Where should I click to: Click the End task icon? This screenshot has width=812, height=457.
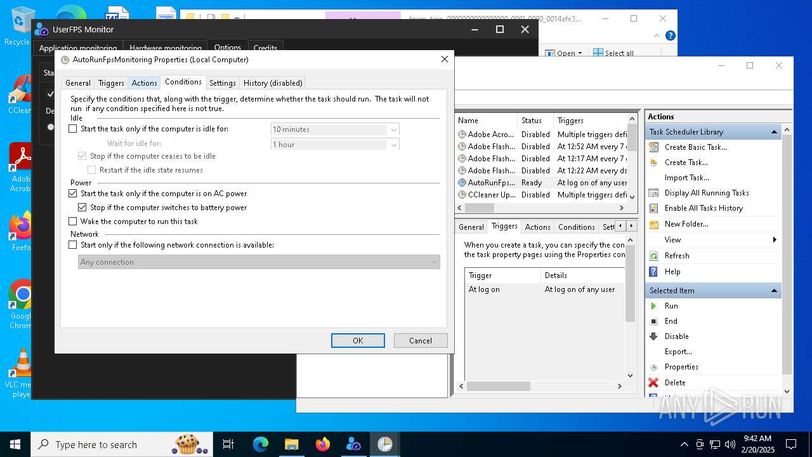pyautogui.click(x=653, y=321)
